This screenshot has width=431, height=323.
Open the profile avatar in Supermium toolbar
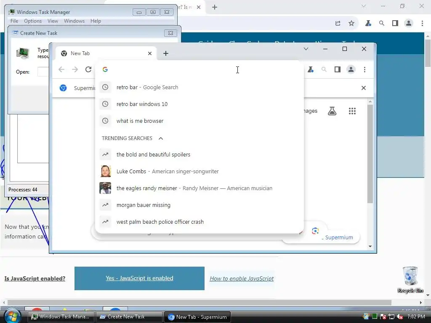[351, 70]
